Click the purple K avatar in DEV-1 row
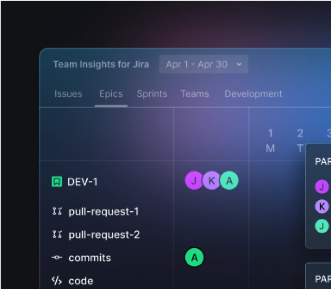 click(212, 180)
